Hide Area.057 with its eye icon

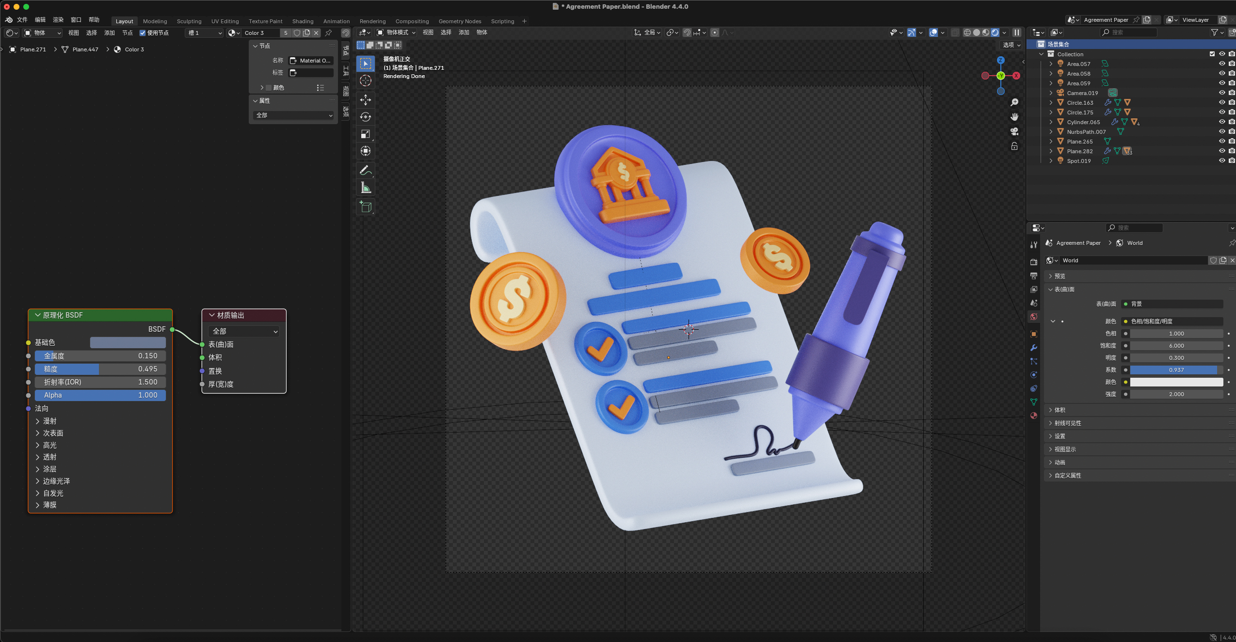click(x=1221, y=64)
